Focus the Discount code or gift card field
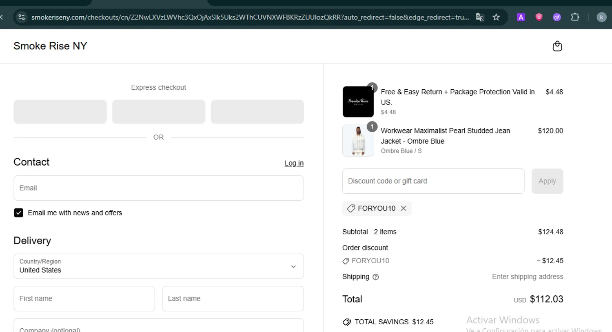 point(433,181)
